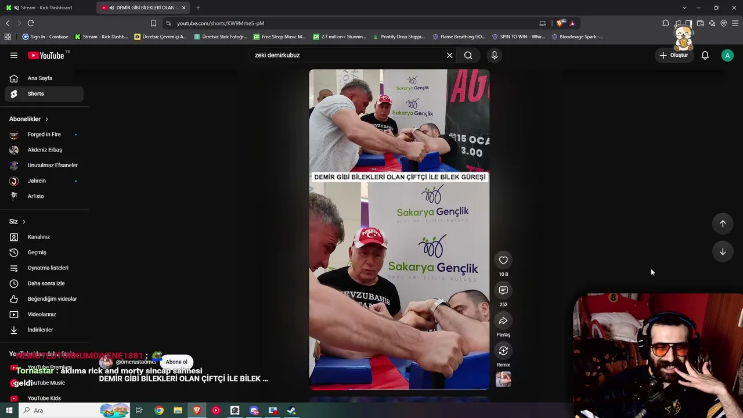This screenshot has height=418, width=743.
Task: Open the Brave Shields icon
Action: click(560, 23)
